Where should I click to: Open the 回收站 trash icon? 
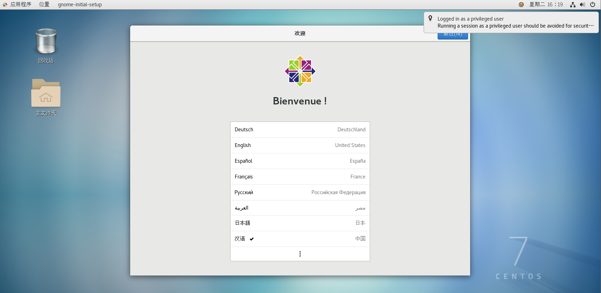point(46,42)
